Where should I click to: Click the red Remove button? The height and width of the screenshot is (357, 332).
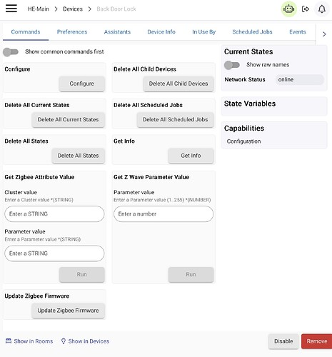click(x=317, y=341)
